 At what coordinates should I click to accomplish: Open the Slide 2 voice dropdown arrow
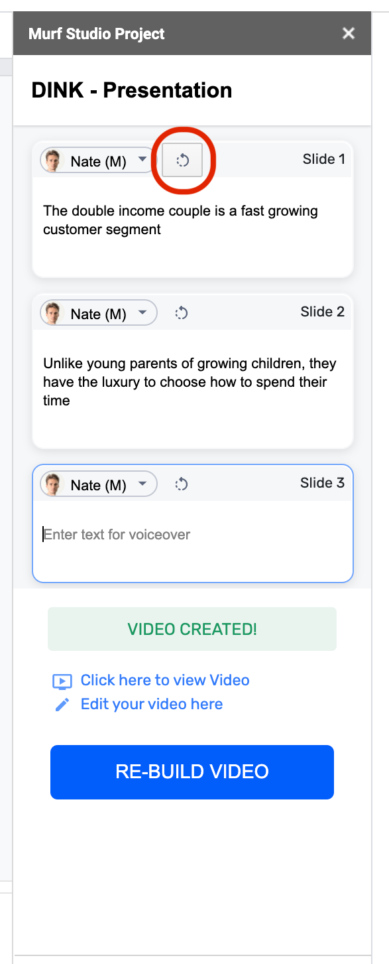142,313
